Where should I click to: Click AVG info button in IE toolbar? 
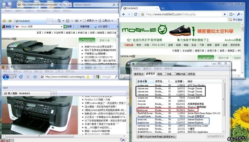[x=102, y=27]
